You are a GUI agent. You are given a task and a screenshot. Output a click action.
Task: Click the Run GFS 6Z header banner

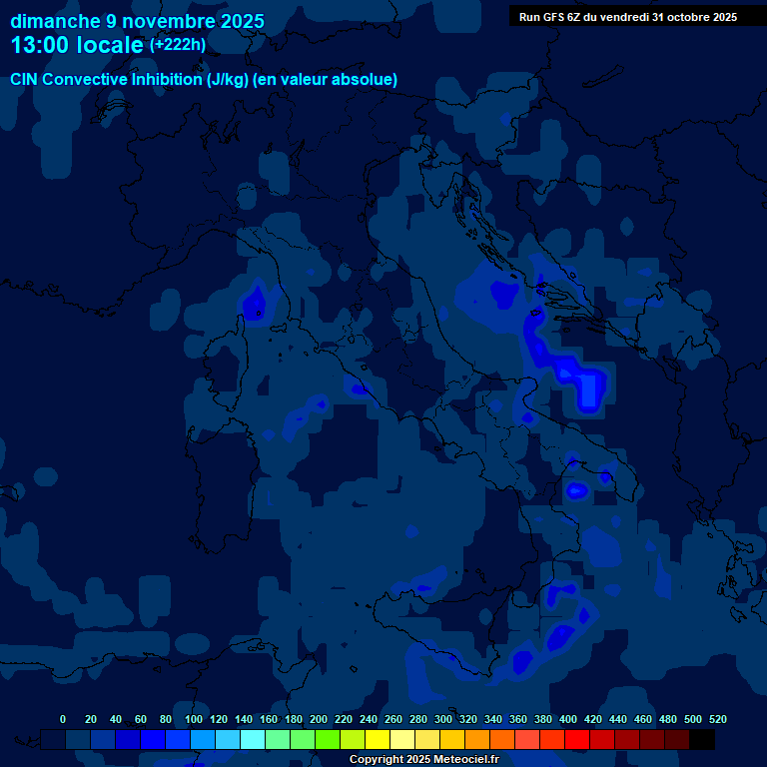628,17
